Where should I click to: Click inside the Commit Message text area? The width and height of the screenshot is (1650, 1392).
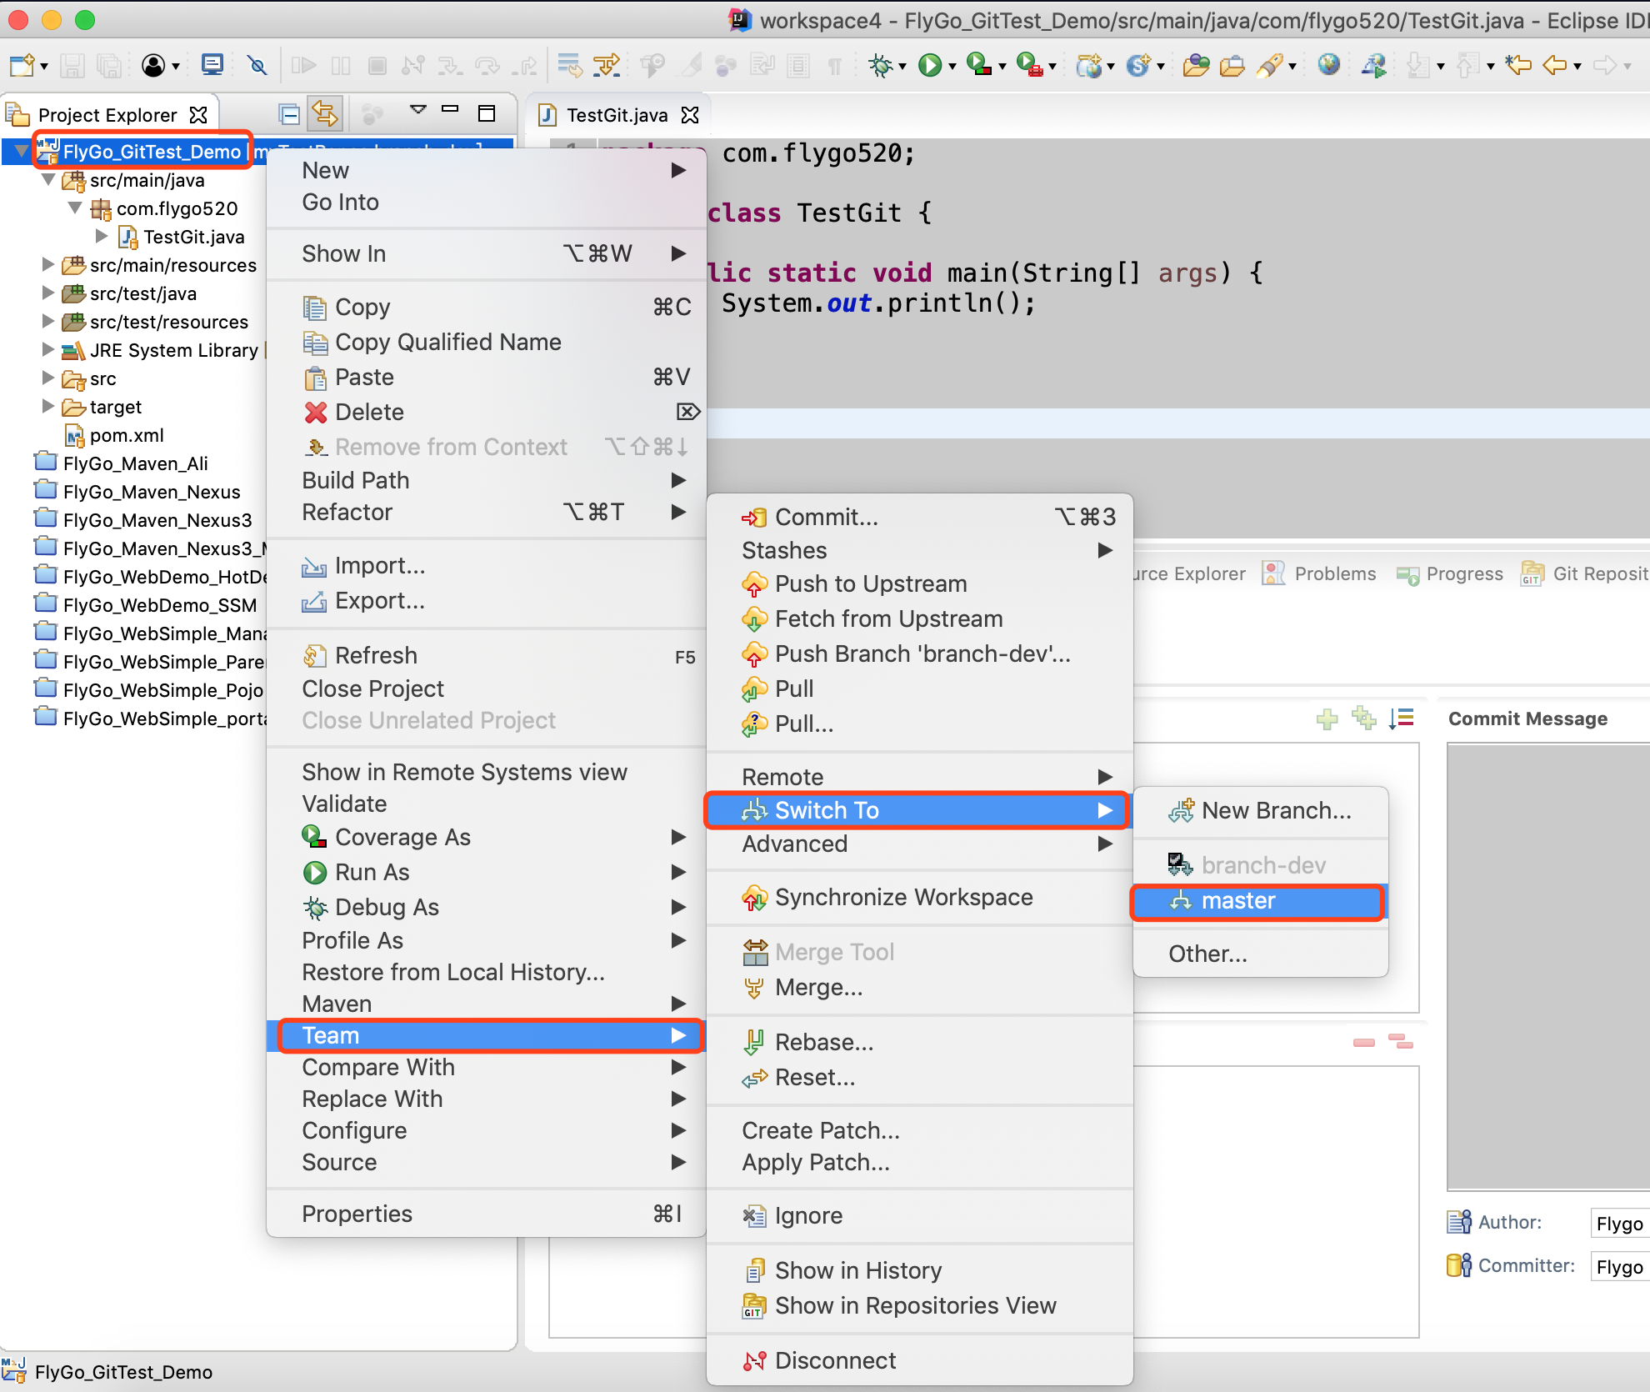1548,967
